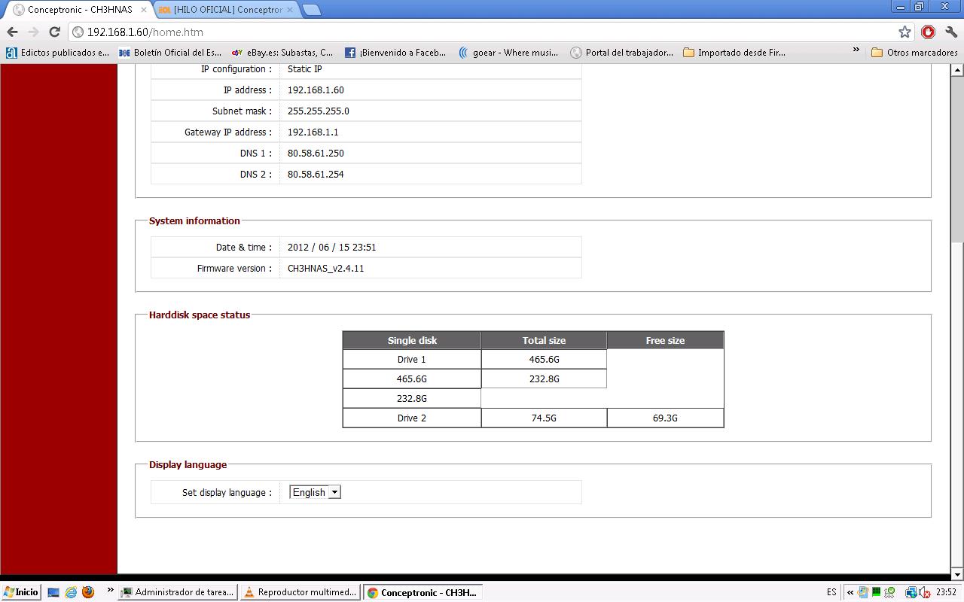Launch Firefox from quick launch
This screenshot has width=964, height=602.
tap(88, 592)
